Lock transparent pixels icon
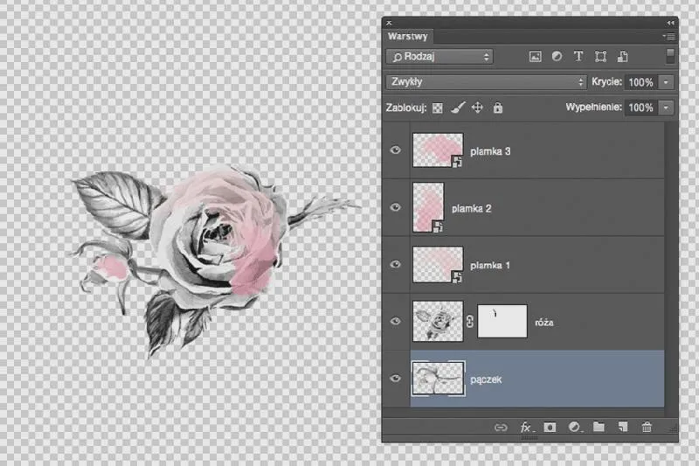Viewport: 699px width, 466px height. tap(438, 108)
